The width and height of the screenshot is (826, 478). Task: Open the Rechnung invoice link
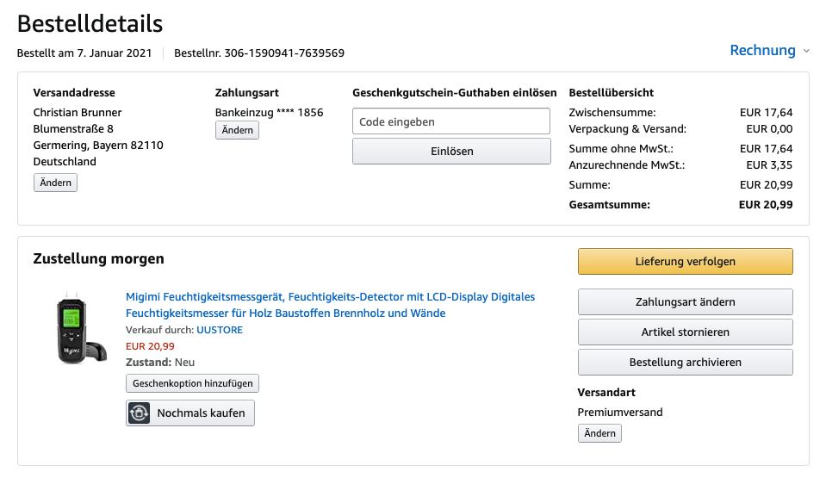[x=762, y=50]
